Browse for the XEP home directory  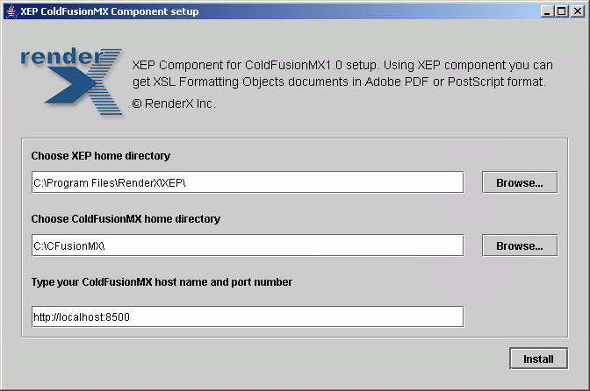520,182
